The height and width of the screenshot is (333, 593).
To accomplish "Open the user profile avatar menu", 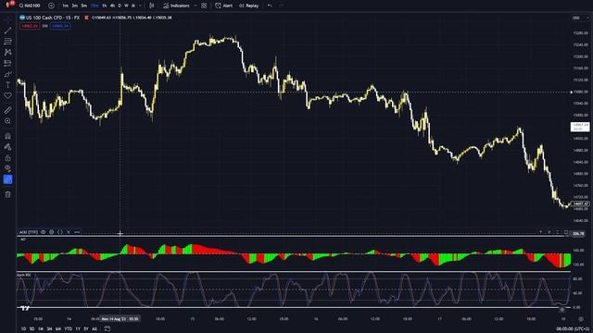I will pos(9,5).
